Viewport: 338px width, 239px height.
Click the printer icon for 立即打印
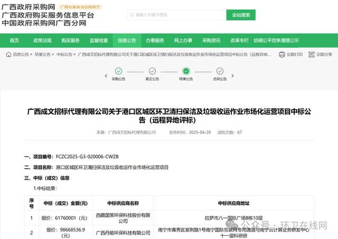click(x=281, y=54)
